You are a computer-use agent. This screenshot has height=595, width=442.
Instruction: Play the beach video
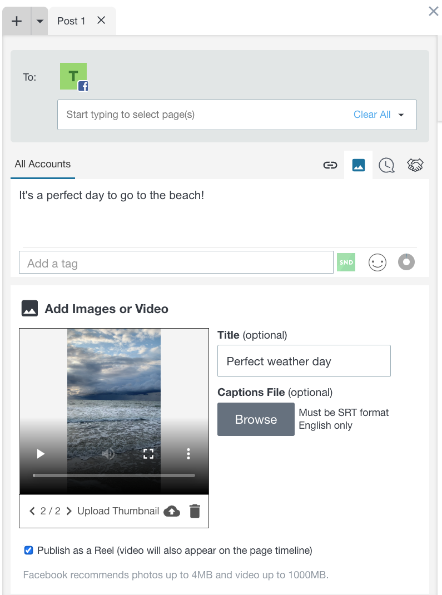41,454
